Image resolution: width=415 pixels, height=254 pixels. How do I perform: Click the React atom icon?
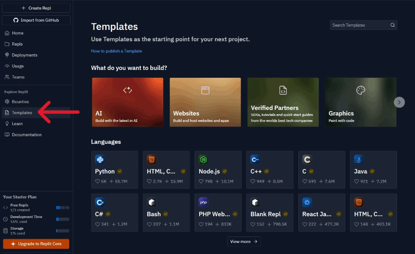pyautogui.click(x=307, y=202)
